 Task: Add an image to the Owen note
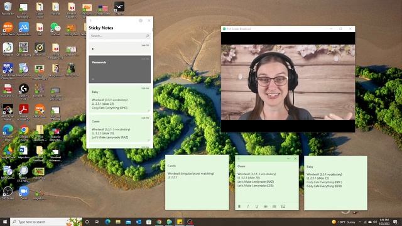coord(283,207)
